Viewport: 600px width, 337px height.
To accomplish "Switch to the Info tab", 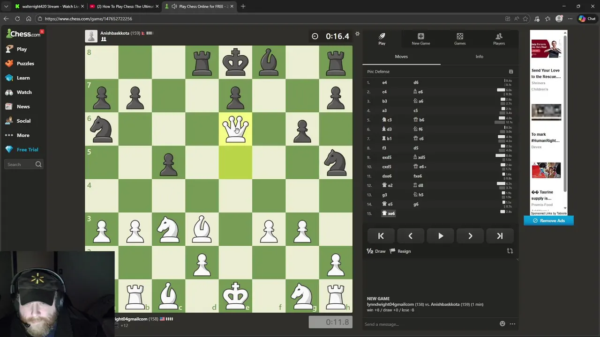I will [x=479, y=57].
